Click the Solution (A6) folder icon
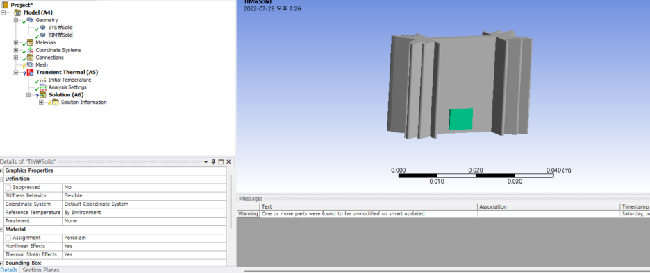Viewport: 650px width, 273px height. tap(43, 95)
